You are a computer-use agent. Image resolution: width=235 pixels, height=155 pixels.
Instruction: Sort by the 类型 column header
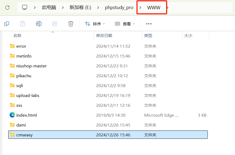coord(148,36)
